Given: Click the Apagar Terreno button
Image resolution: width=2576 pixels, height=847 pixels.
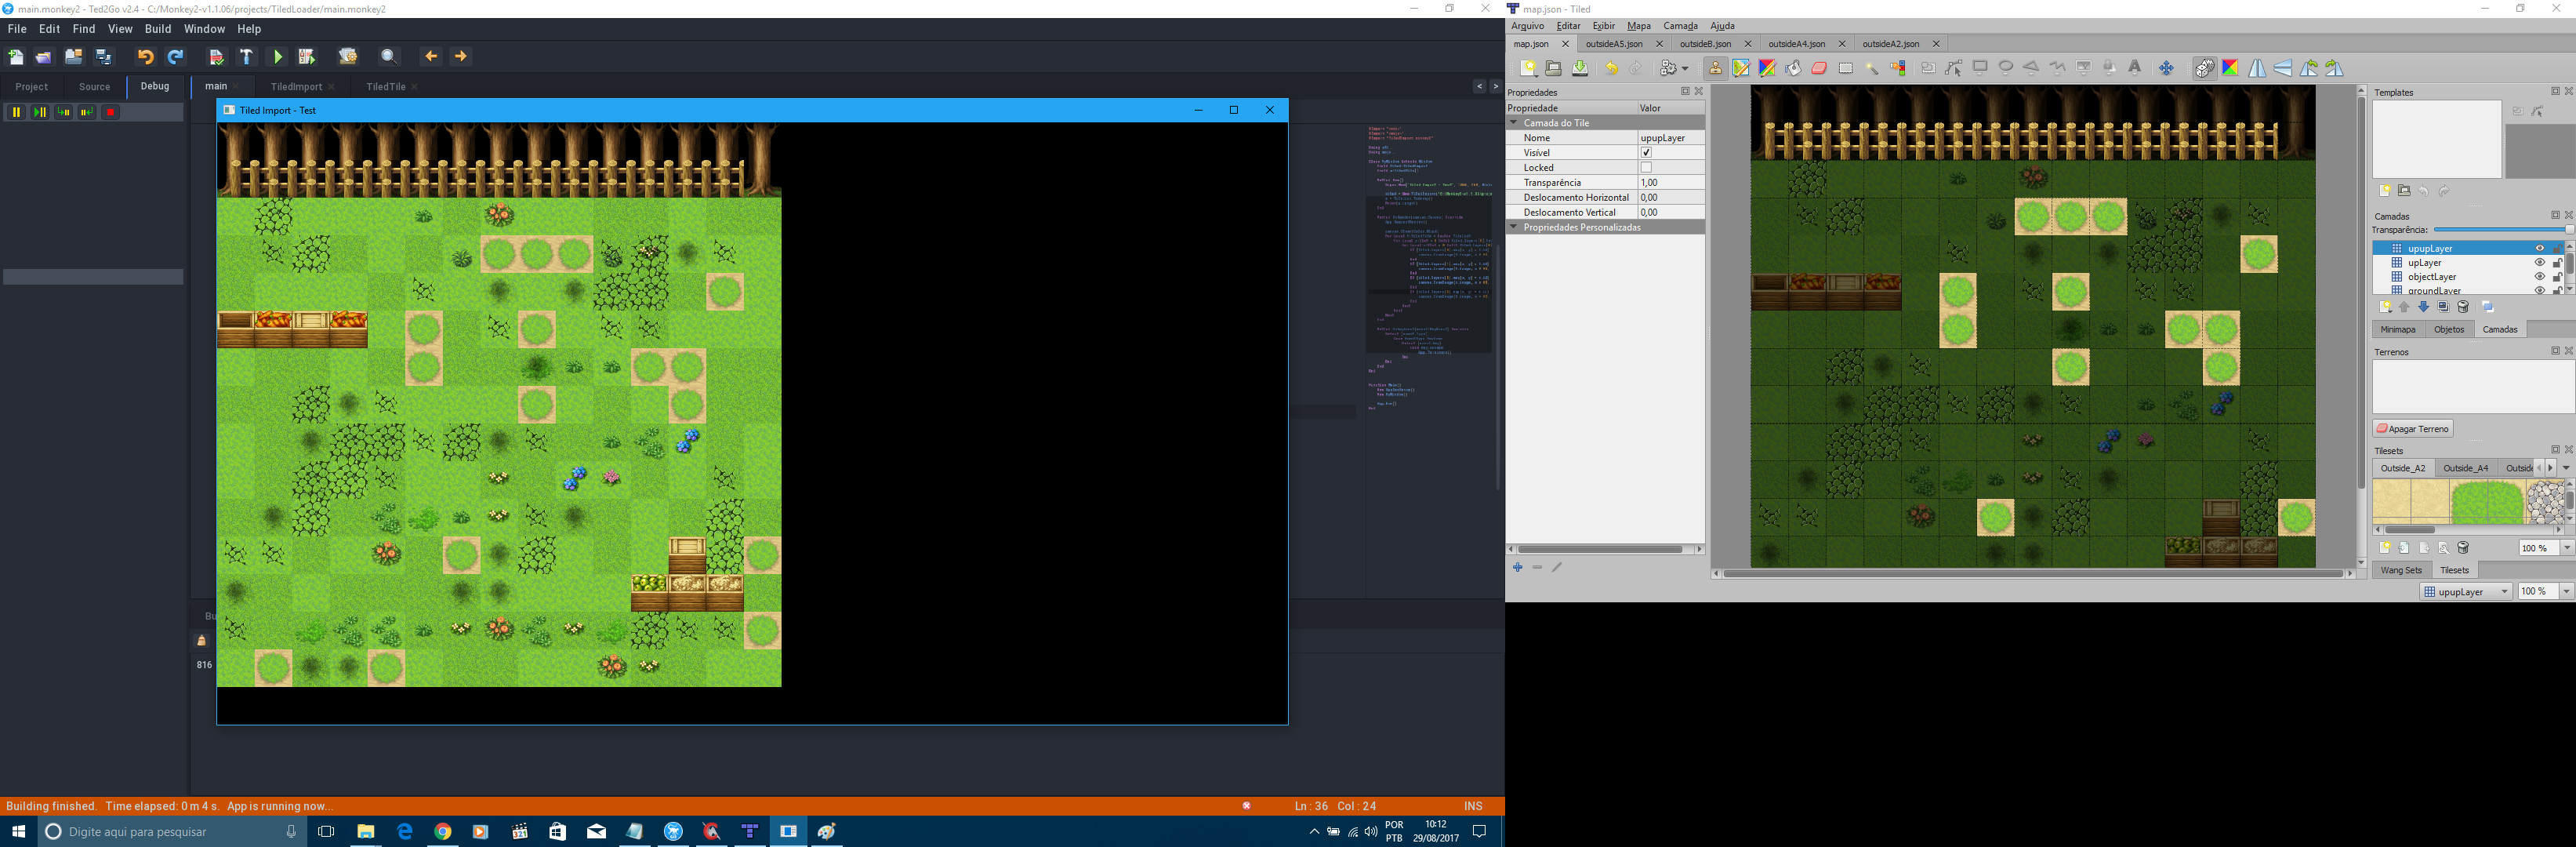Looking at the screenshot, I should [2413, 429].
